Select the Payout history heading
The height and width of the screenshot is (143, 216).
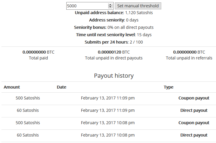tap(114, 76)
